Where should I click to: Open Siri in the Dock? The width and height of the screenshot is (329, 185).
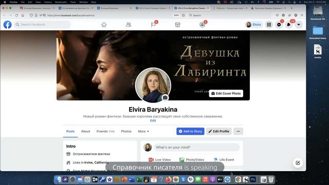tap(65, 179)
